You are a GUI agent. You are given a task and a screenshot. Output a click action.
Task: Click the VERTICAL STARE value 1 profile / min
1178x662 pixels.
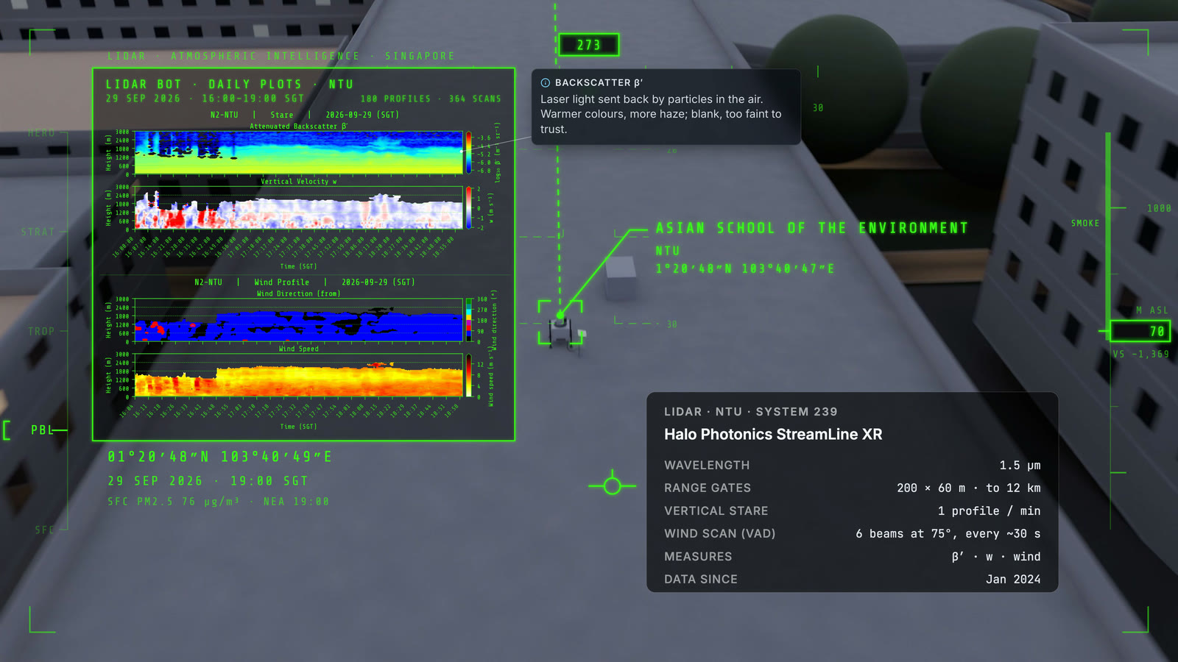[989, 510]
